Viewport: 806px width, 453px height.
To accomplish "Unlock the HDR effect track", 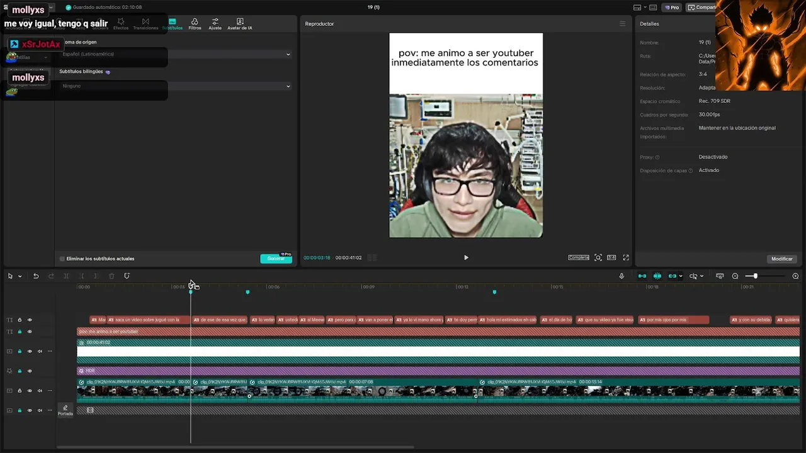I will 20,371.
